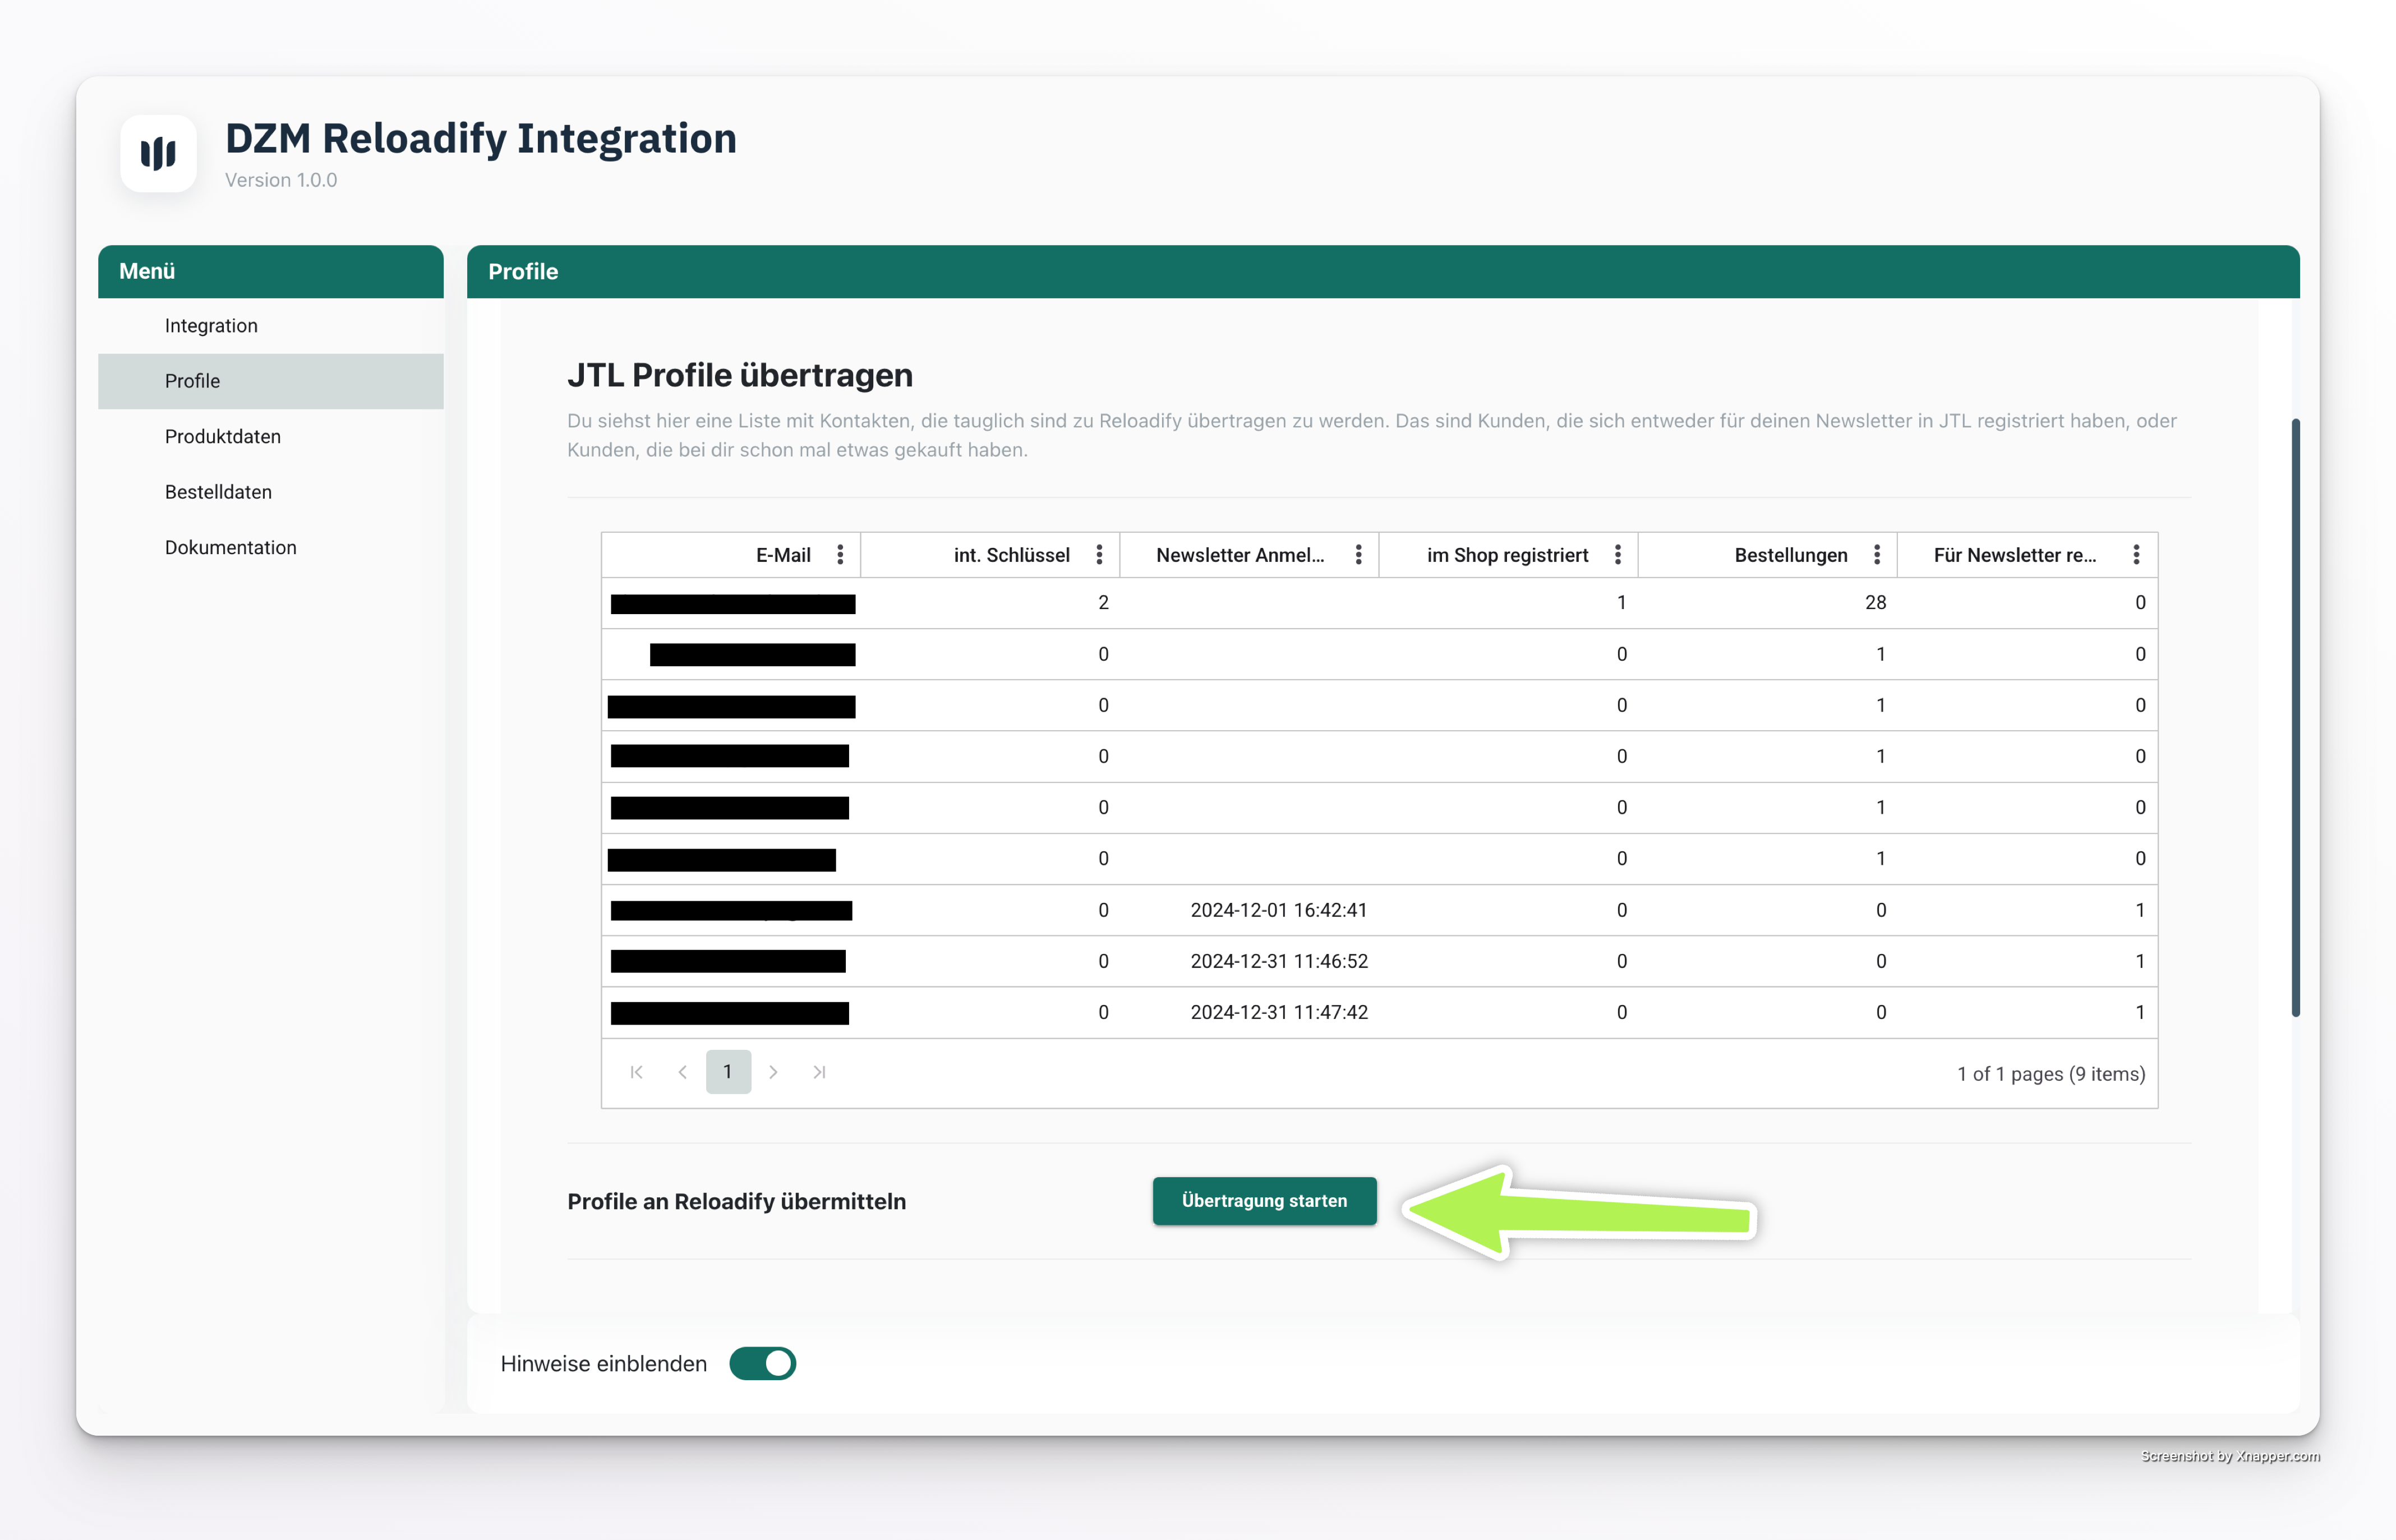
Task: Open im Shop registriert column menu
Action: (x=1617, y=555)
